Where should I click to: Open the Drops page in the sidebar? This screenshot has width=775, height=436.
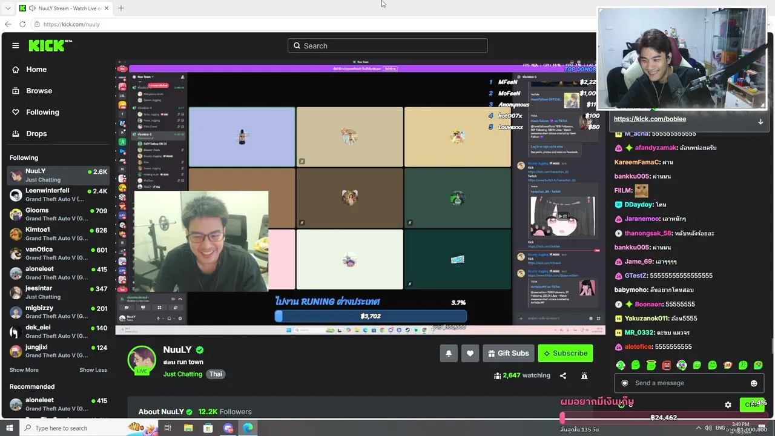pos(36,133)
